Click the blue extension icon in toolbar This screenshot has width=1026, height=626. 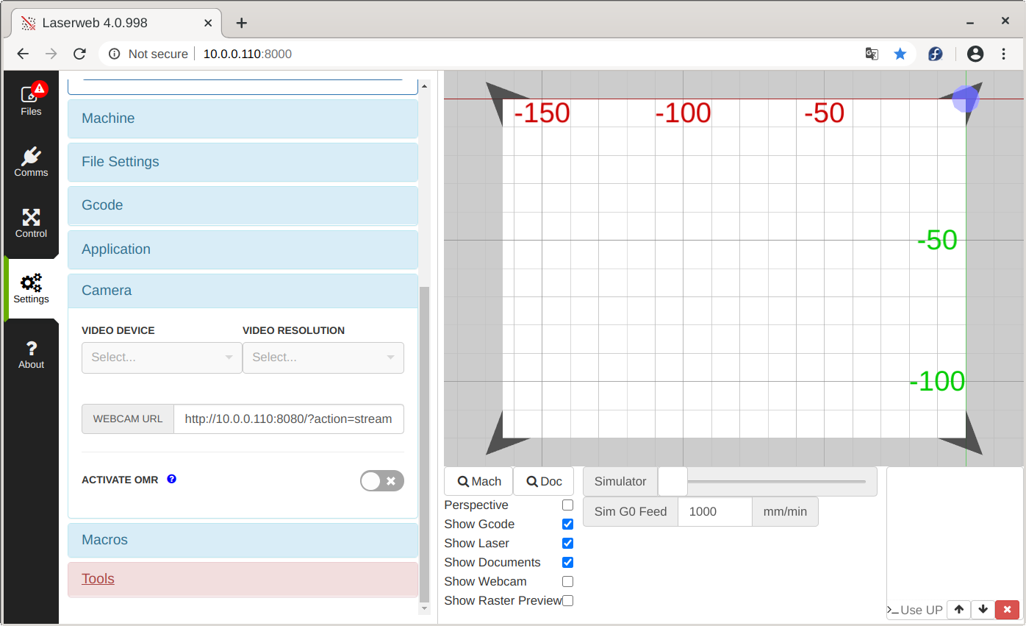pos(935,54)
